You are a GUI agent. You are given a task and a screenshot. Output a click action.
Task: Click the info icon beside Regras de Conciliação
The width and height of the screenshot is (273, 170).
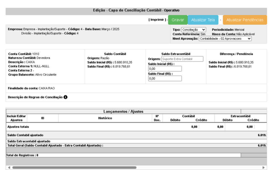(x=66, y=97)
